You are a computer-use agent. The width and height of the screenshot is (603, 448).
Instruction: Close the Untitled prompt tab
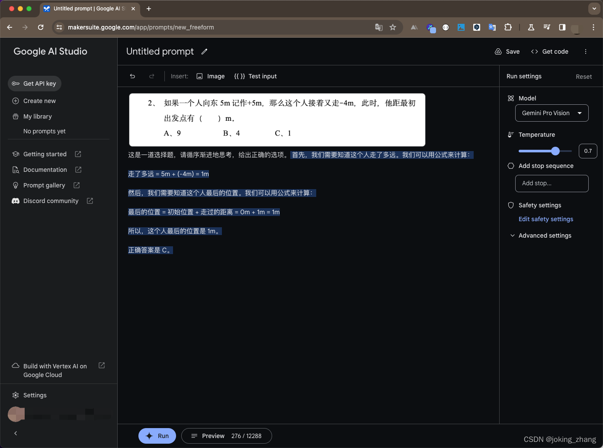pos(133,9)
